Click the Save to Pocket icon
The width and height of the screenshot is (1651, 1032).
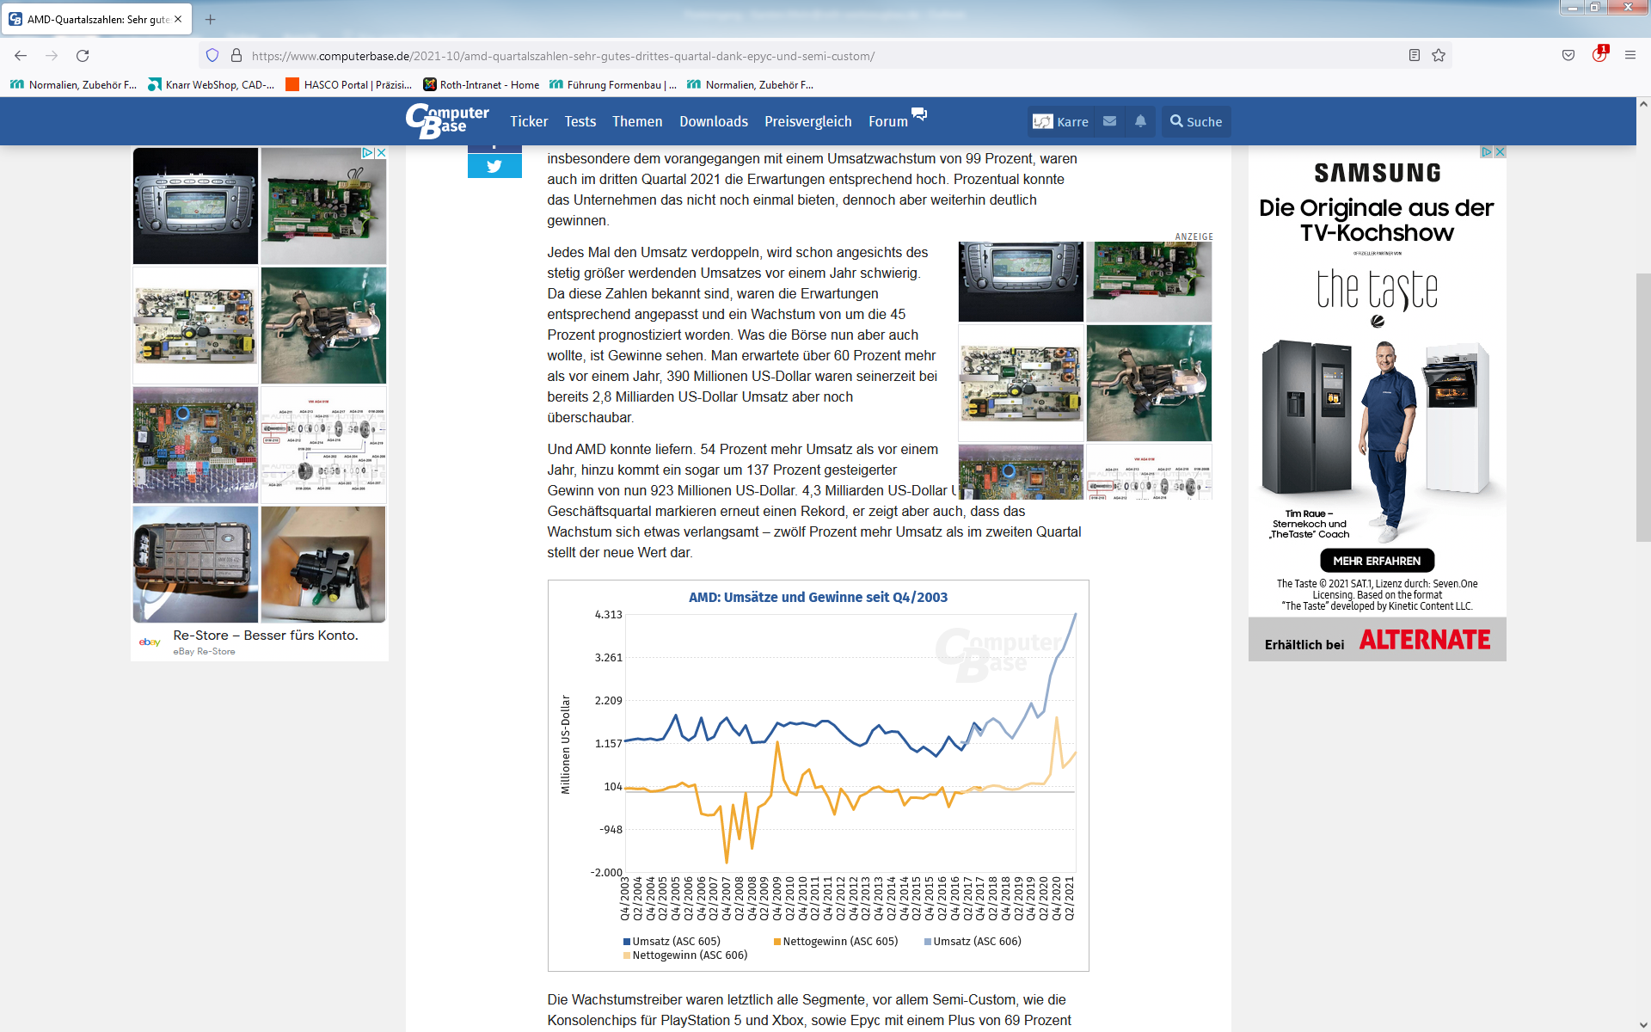click(1568, 56)
